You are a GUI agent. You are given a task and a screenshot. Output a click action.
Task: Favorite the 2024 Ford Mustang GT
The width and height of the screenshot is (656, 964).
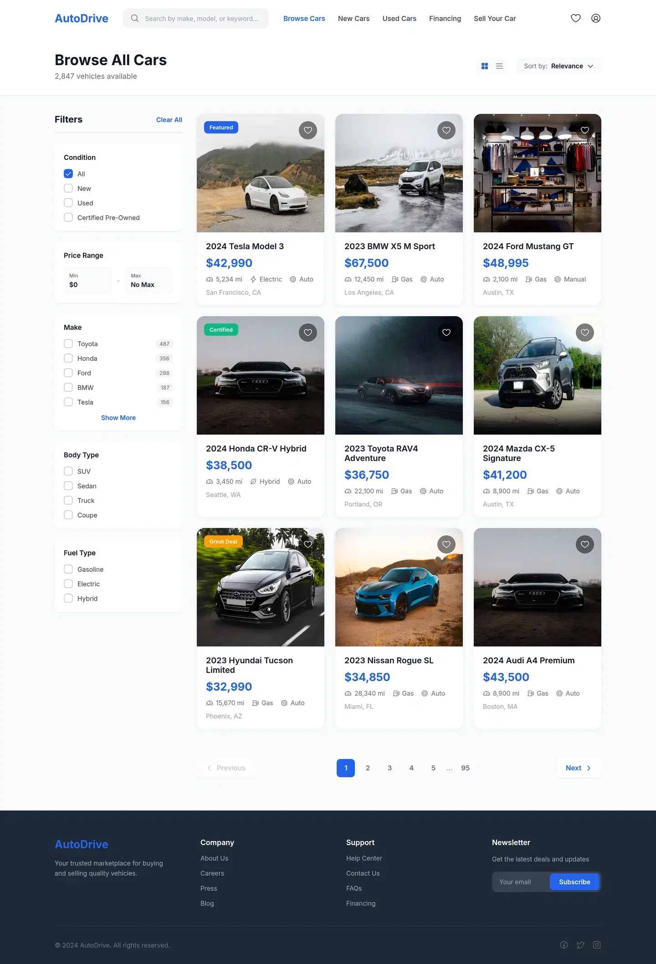(585, 130)
